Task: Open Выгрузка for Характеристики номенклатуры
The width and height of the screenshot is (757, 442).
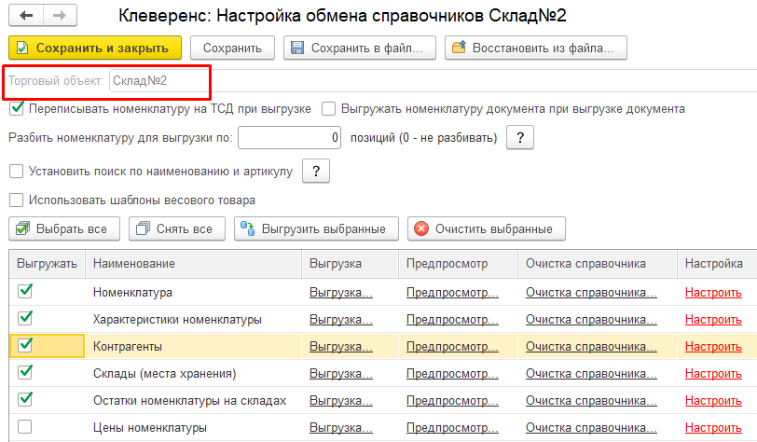Action: pos(341,320)
